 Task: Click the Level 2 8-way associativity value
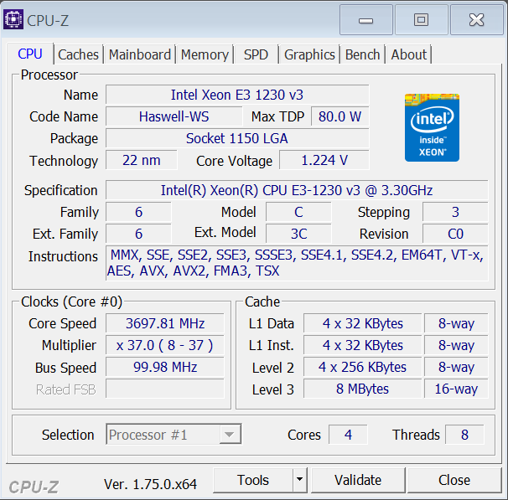[456, 367]
